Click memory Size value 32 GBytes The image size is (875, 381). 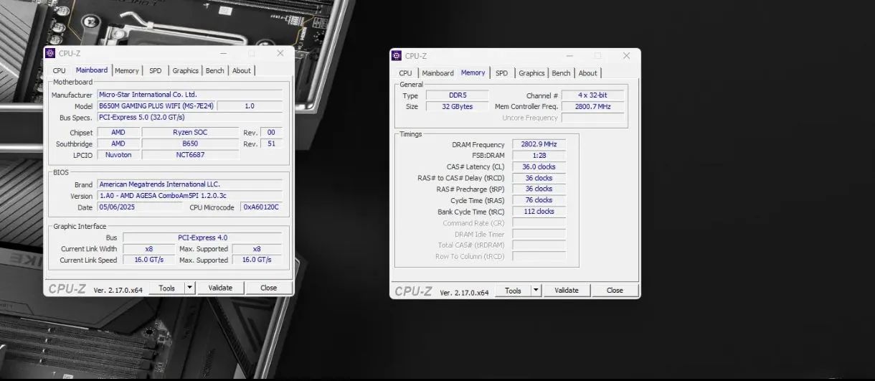[x=457, y=106]
